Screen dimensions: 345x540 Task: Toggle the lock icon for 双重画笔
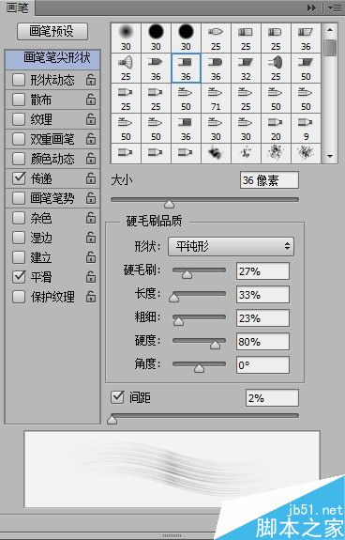click(x=91, y=139)
